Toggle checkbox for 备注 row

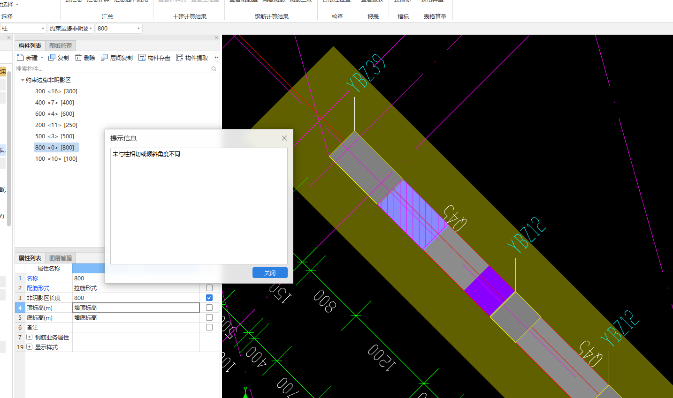tap(209, 327)
